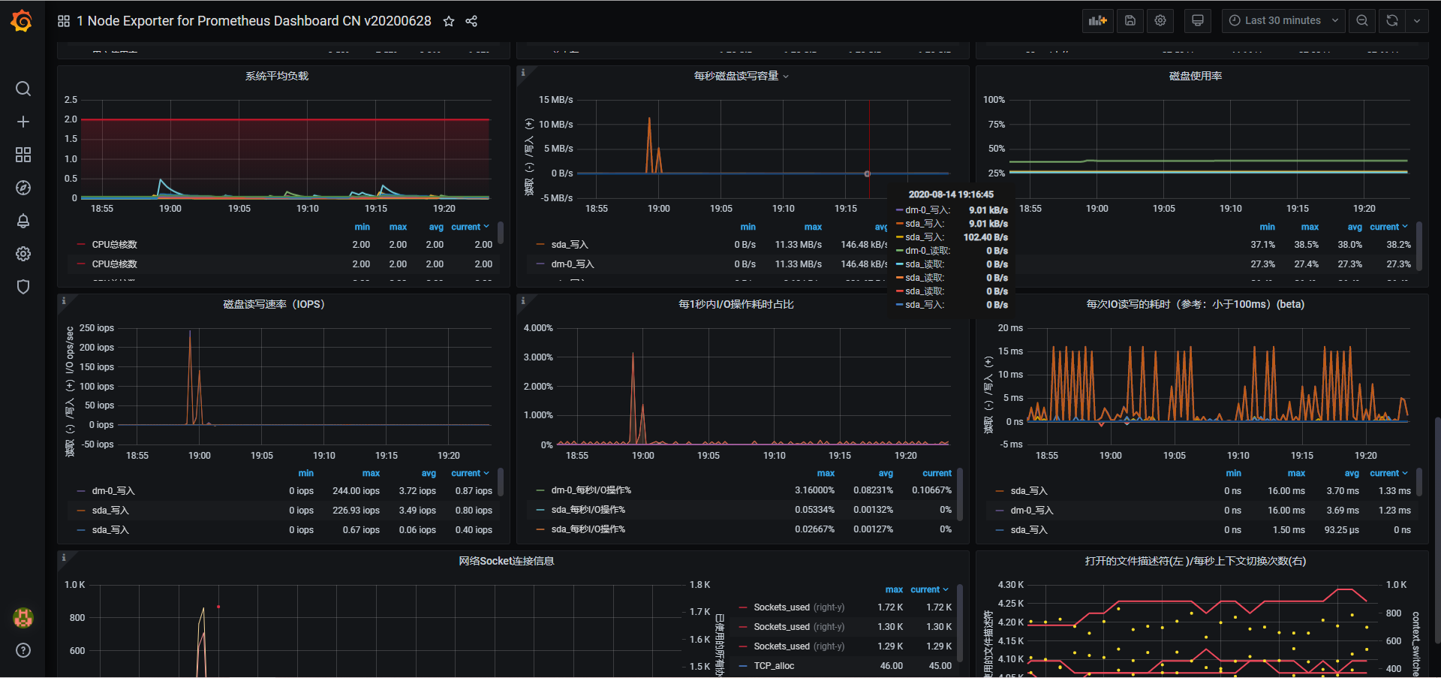Open the refresh interval dropdown arrow

click(x=1417, y=21)
